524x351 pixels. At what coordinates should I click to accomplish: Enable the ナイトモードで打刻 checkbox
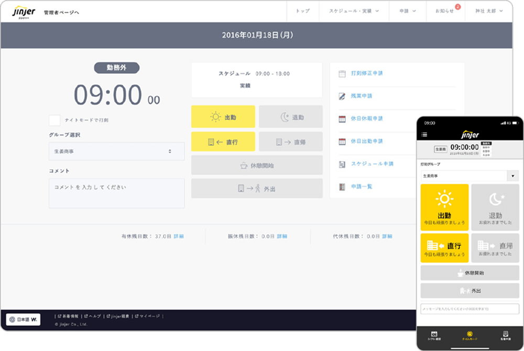(x=54, y=120)
